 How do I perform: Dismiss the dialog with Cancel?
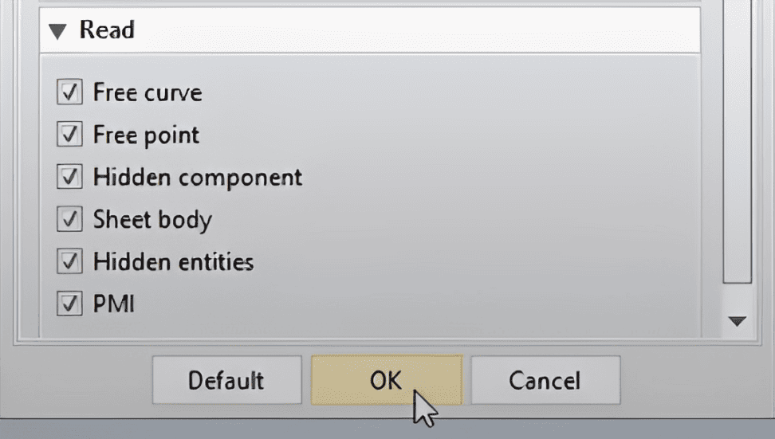tap(545, 380)
